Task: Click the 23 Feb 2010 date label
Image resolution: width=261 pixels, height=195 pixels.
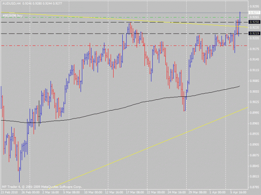Action: point(9,193)
